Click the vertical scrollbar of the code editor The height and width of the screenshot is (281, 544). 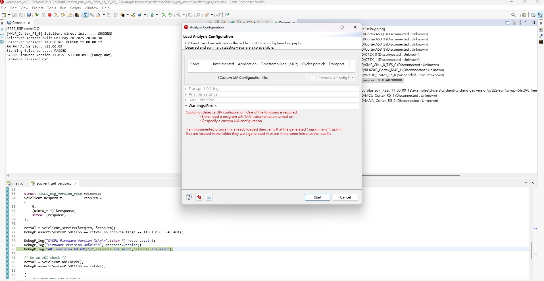tap(531, 250)
